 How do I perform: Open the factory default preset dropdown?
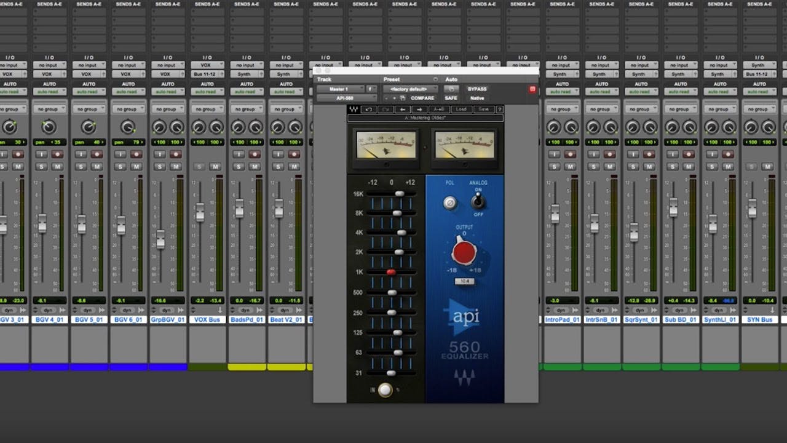(x=409, y=89)
